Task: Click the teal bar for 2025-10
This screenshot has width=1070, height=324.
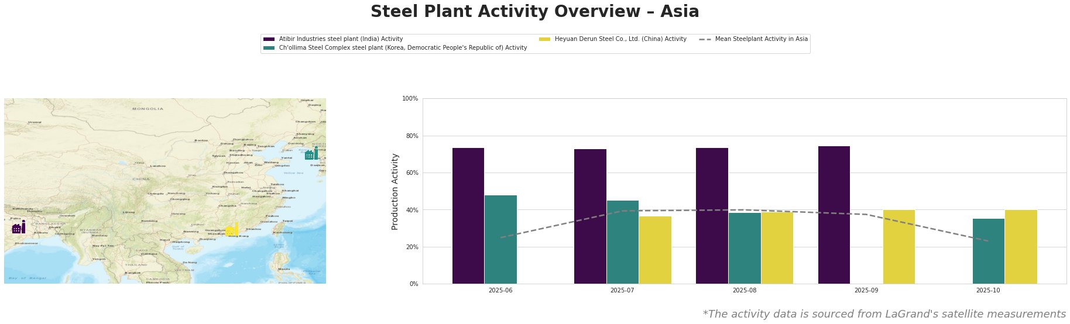Action: 988,251
